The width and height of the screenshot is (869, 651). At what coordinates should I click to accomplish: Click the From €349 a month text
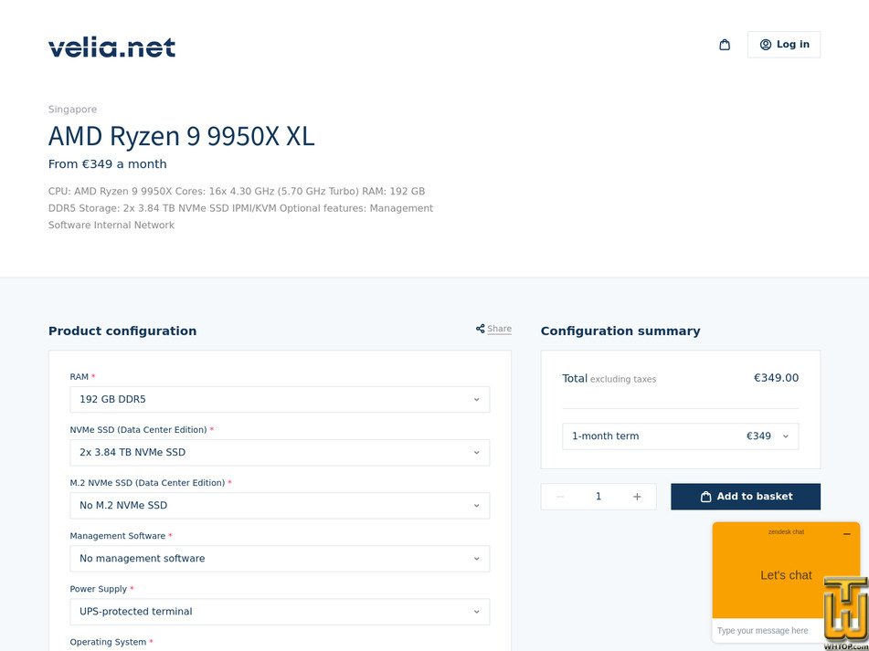point(108,163)
